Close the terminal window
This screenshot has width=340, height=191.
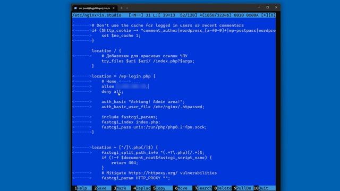point(276,7)
